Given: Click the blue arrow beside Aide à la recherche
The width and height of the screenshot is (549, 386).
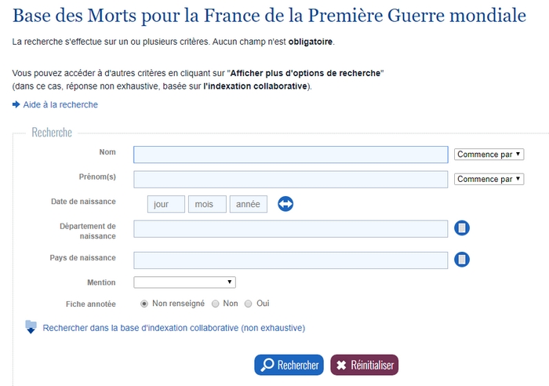Looking at the screenshot, I should (16, 104).
